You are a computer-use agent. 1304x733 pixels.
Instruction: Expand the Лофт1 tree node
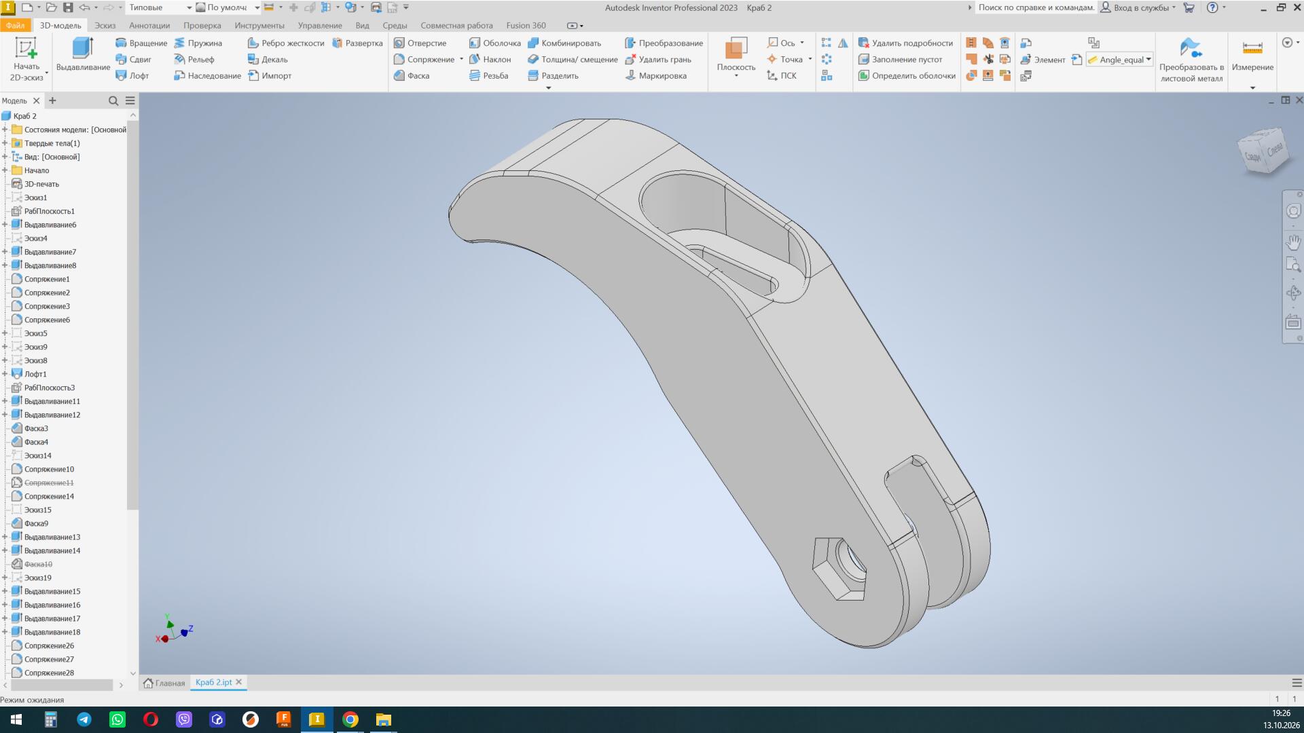(x=5, y=374)
